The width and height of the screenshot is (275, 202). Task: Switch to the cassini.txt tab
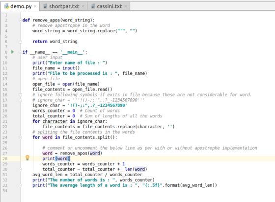(x=109, y=6)
